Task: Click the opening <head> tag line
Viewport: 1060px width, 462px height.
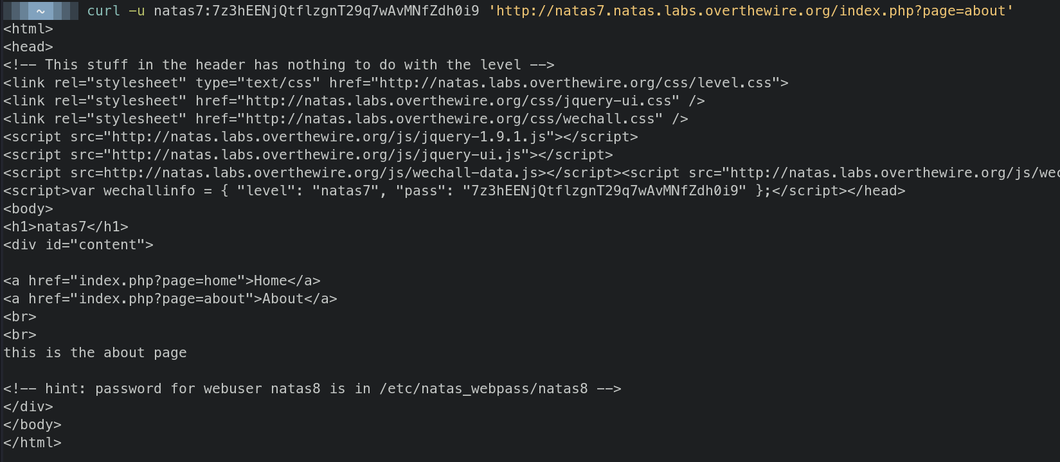Action: (28, 47)
